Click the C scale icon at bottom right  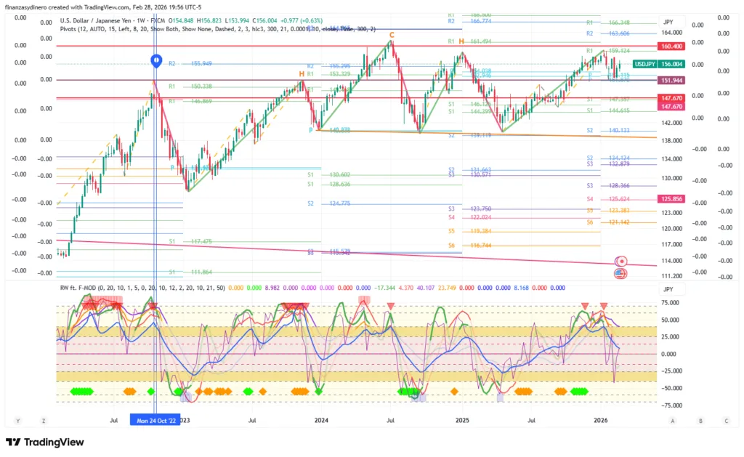(x=726, y=420)
